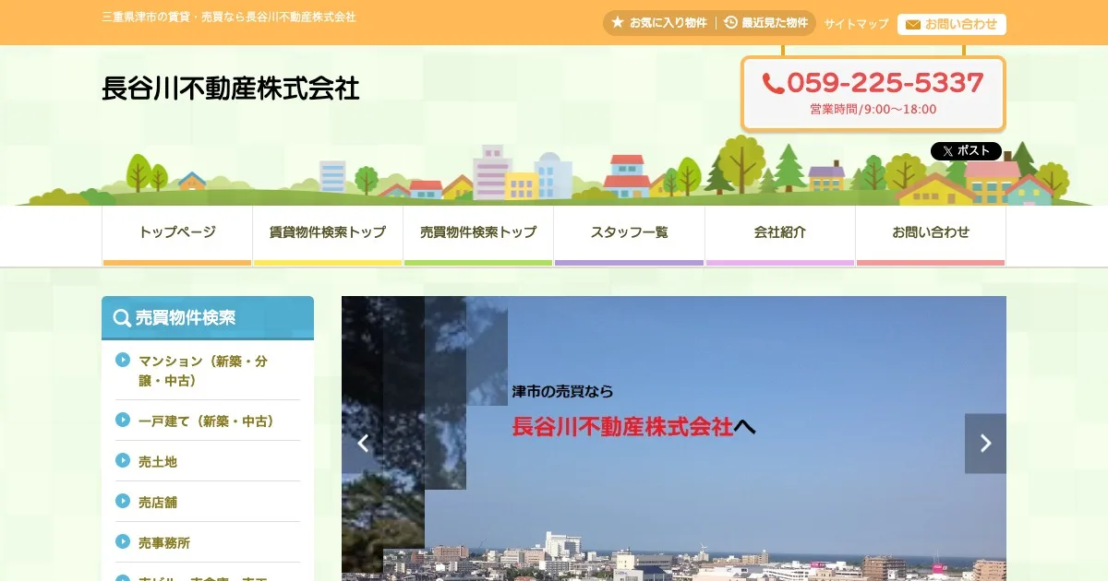The width and height of the screenshot is (1108, 581).
Task: Click the envelope icon in お問い合わせ button
Action: click(913, 25)
